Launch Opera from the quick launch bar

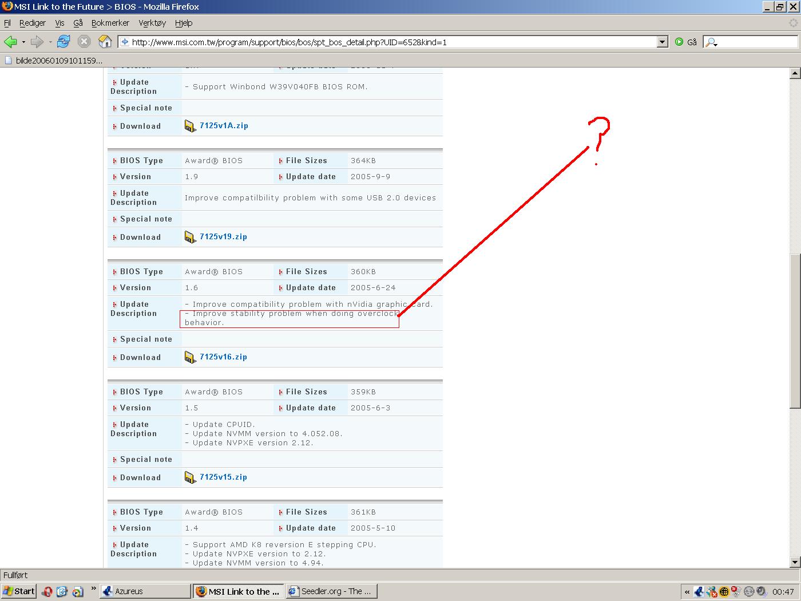tap(47, 591)
